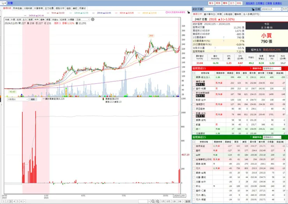Click the 今天 button beside date
The width and height of the screenshot is (288, 204).
click(285, 9)
